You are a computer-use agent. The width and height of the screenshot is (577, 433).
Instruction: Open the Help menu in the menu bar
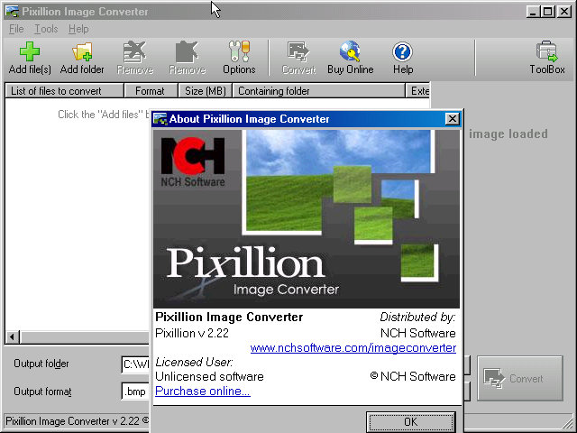click(x=78, y=29)
